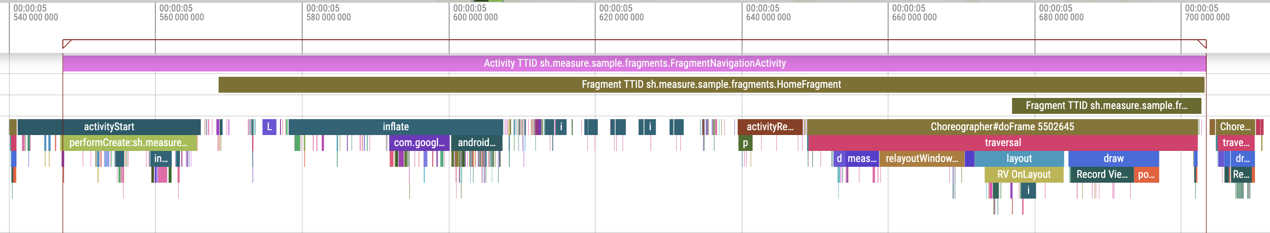The image size is (1270, 233).
Task: Click the orange po… slice
Action: tap(1146, 174)
